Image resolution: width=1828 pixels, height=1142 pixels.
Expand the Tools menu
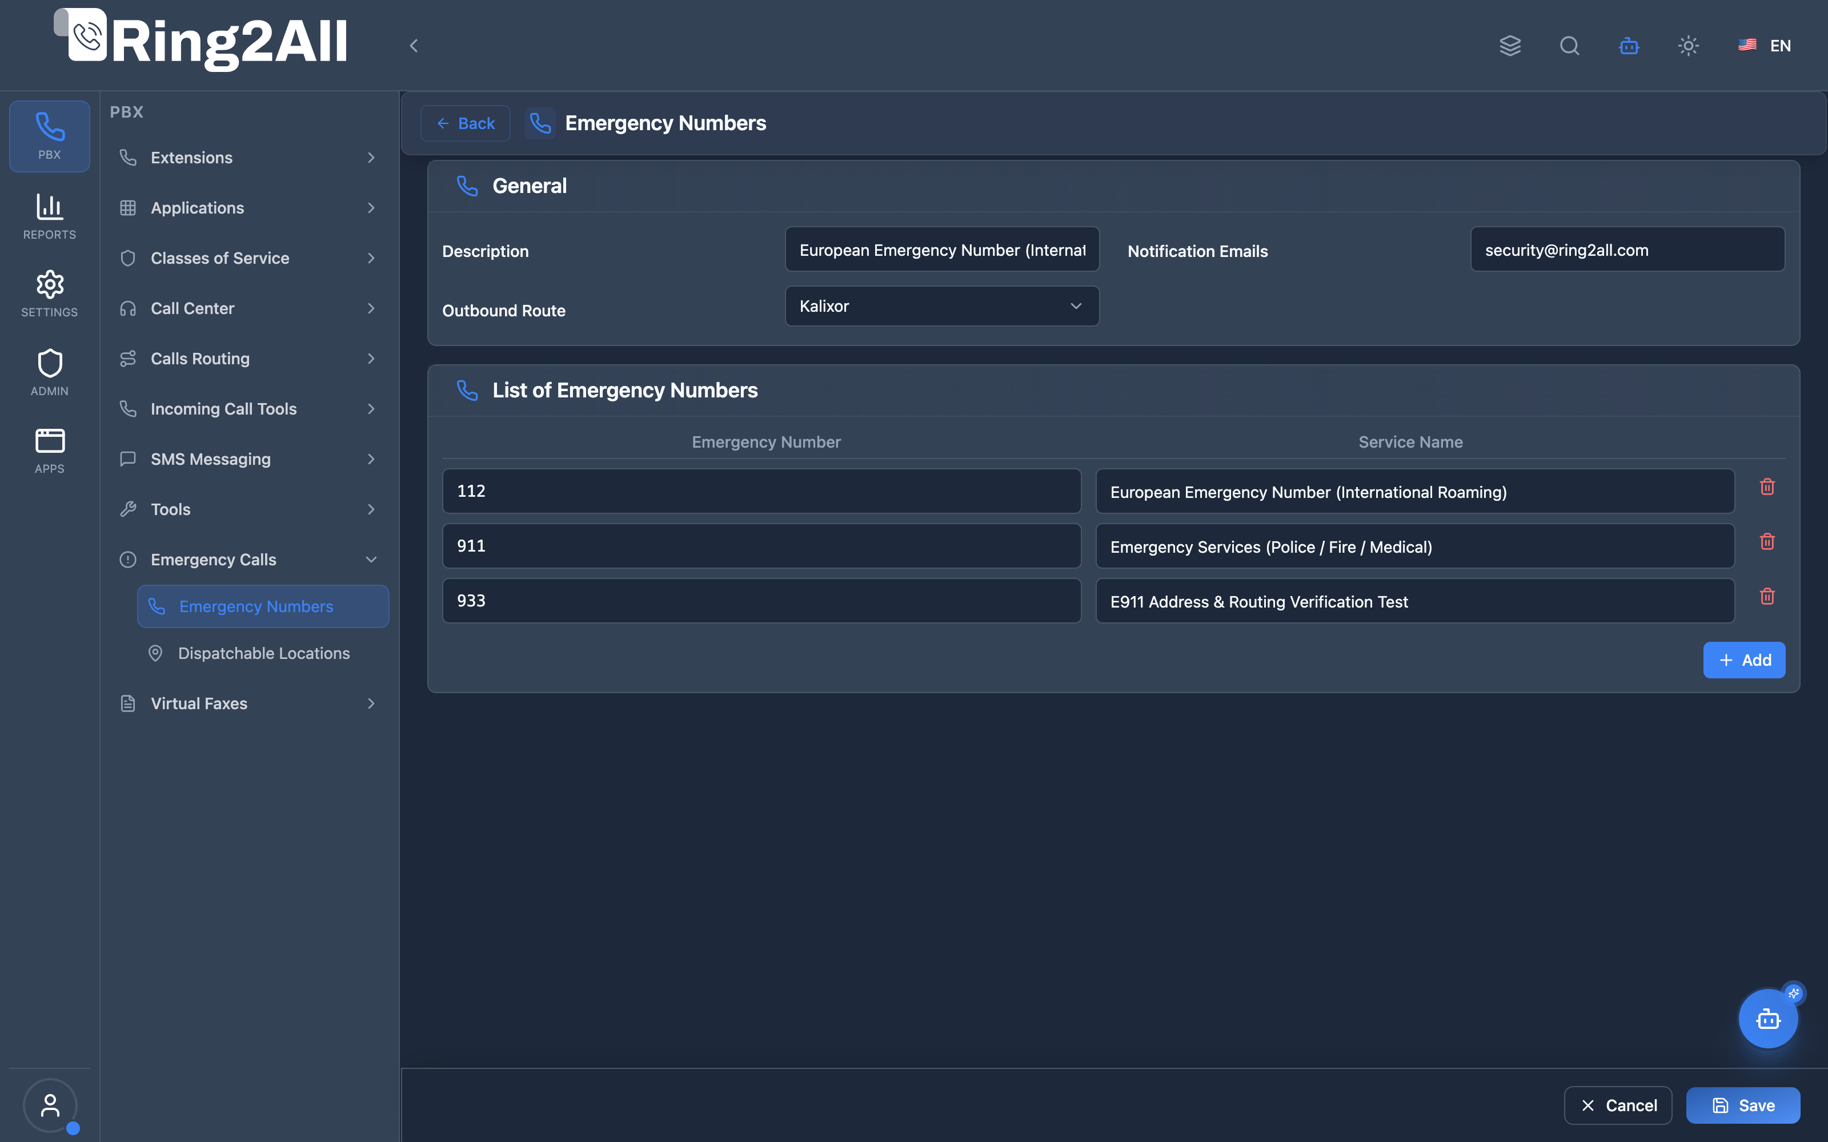click(248, 509)
